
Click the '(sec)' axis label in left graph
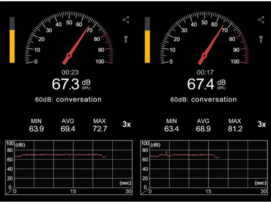pyautogui.click(x=125, y=183)
